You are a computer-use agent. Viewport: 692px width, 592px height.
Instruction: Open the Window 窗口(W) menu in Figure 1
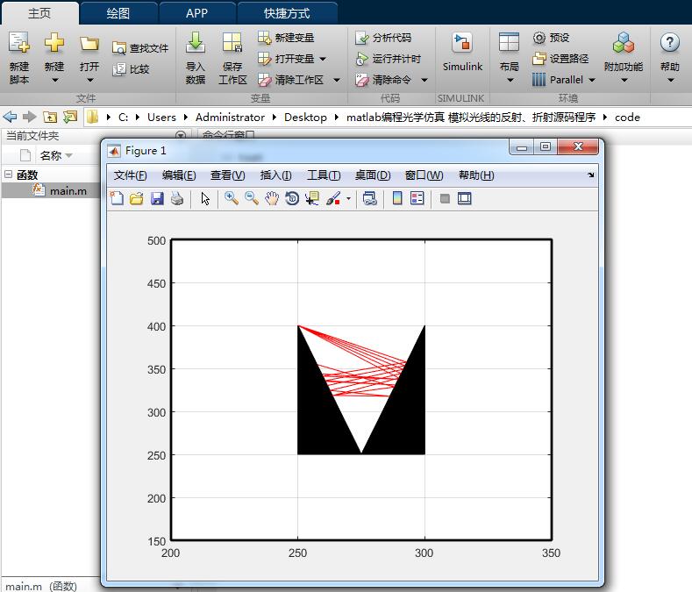click(x=424, y=175)
